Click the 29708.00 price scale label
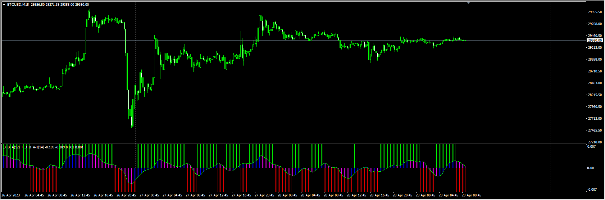Screen dimensions: 605x200 pyautogui.click(x=595, y=24)
